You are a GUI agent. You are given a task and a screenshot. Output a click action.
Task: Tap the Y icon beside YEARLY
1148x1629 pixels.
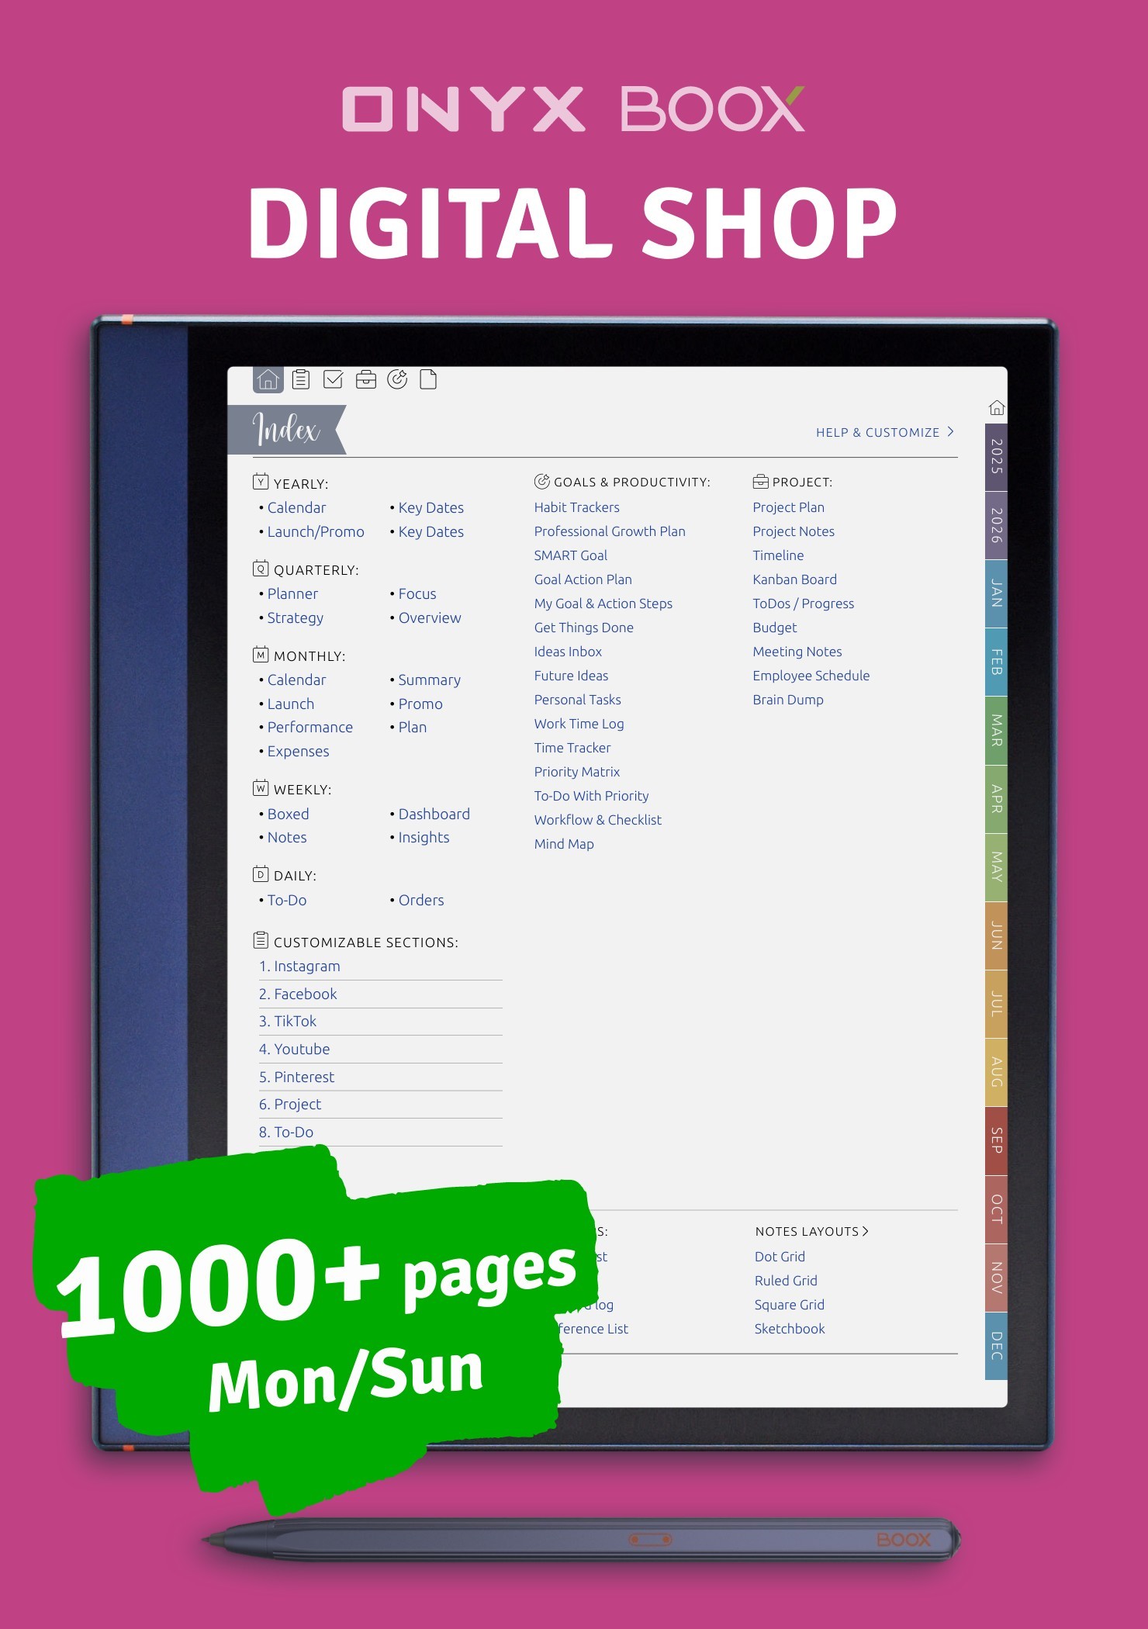[x=261, y=482]
